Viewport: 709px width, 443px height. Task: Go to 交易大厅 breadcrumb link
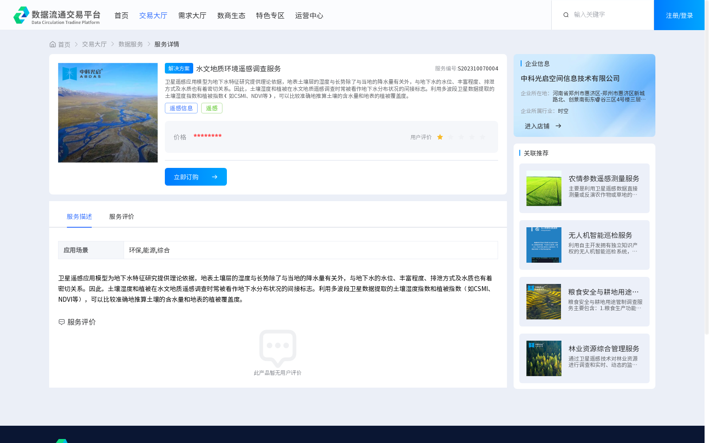click(94, 44)
